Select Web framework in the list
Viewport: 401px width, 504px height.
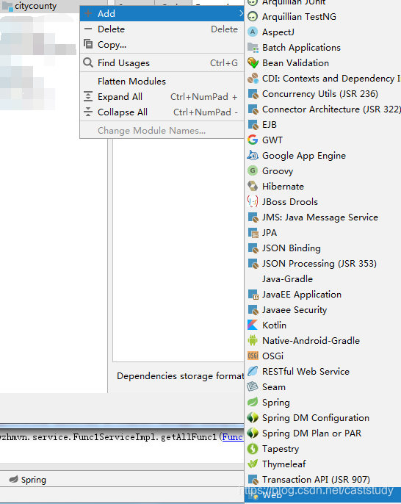click(x=322, y=495)
